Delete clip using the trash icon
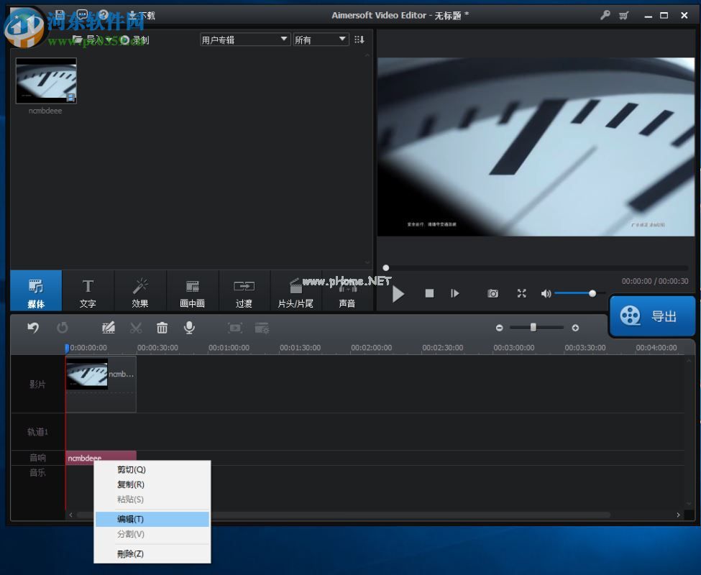Image resolution: width=701 pixels, height=575 pixels. (161, 327)
